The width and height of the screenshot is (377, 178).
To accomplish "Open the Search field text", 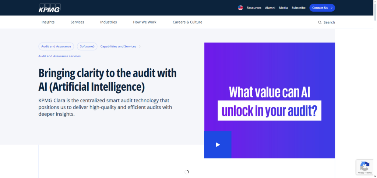I will click(329, 22).
